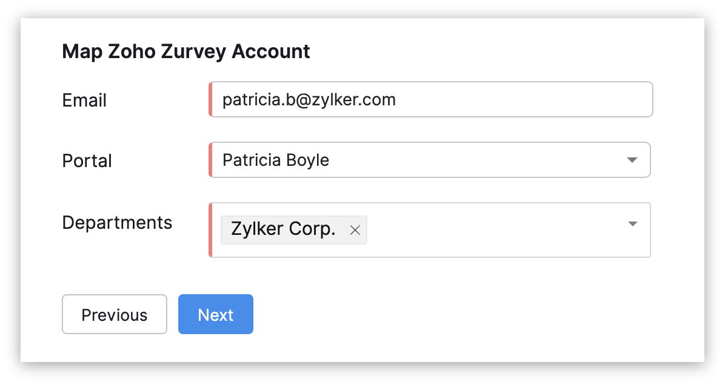
Task: Click the Map Zoho Zurvey Account heading
Action: (x=186, y=51)
